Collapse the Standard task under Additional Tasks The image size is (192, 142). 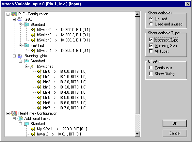tap(21, 124)
